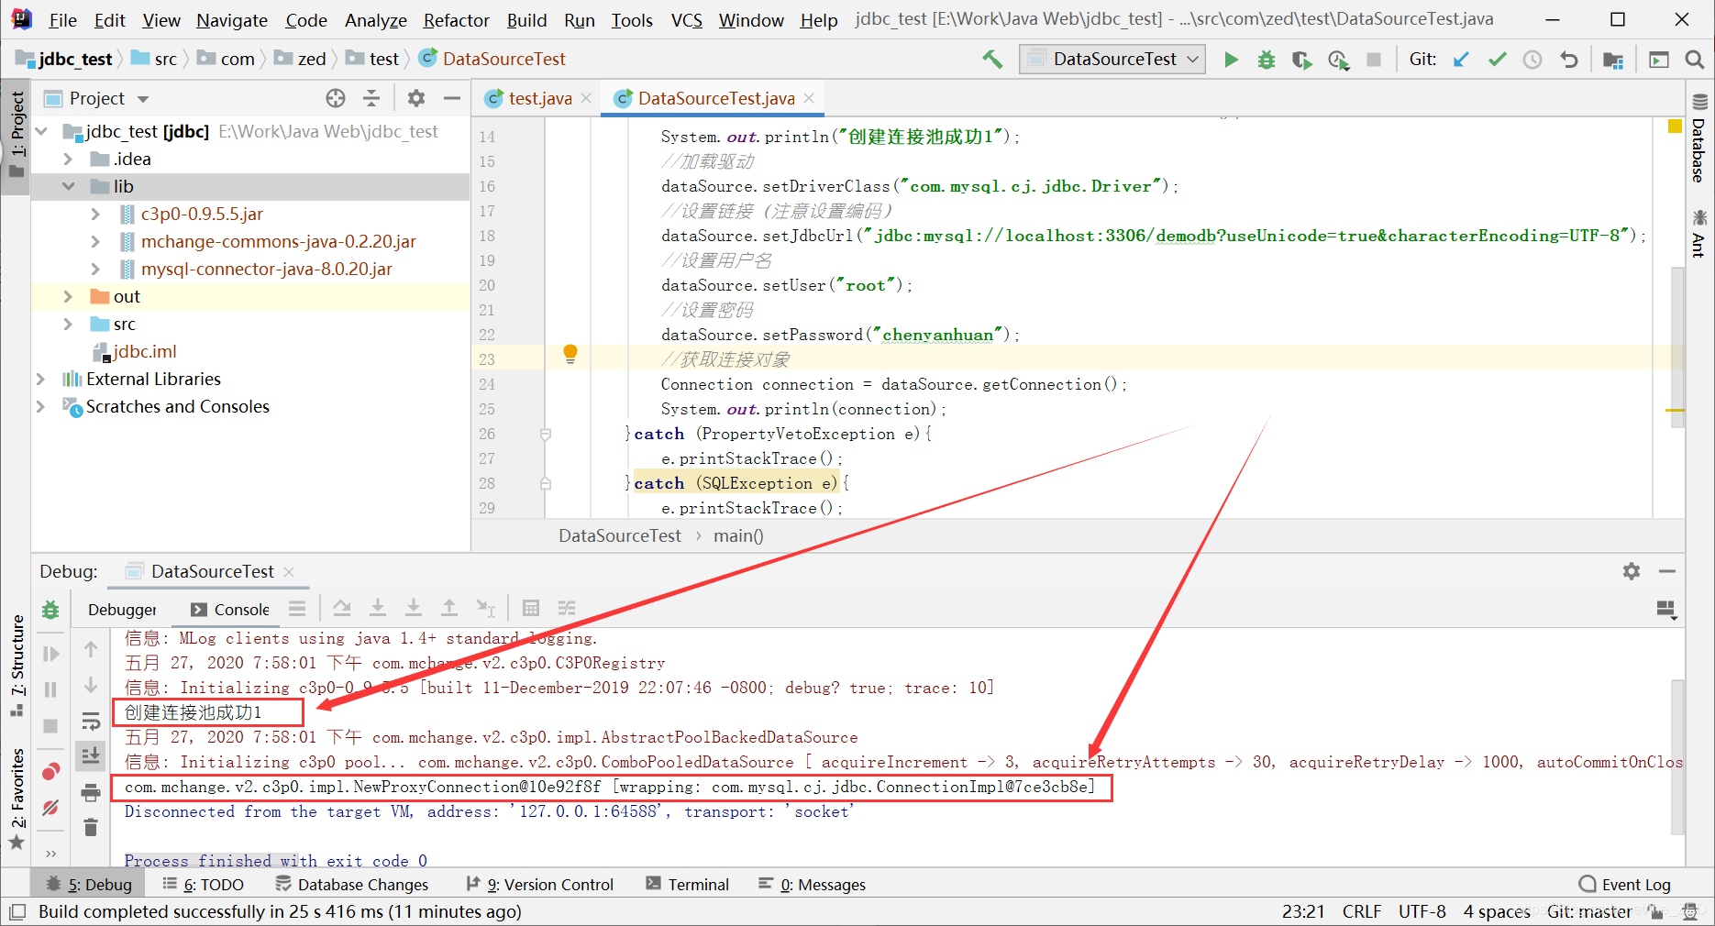This screenshot has height=926, width=1715.
Task: Open Version Control tool window
Action: coord(541,885)
